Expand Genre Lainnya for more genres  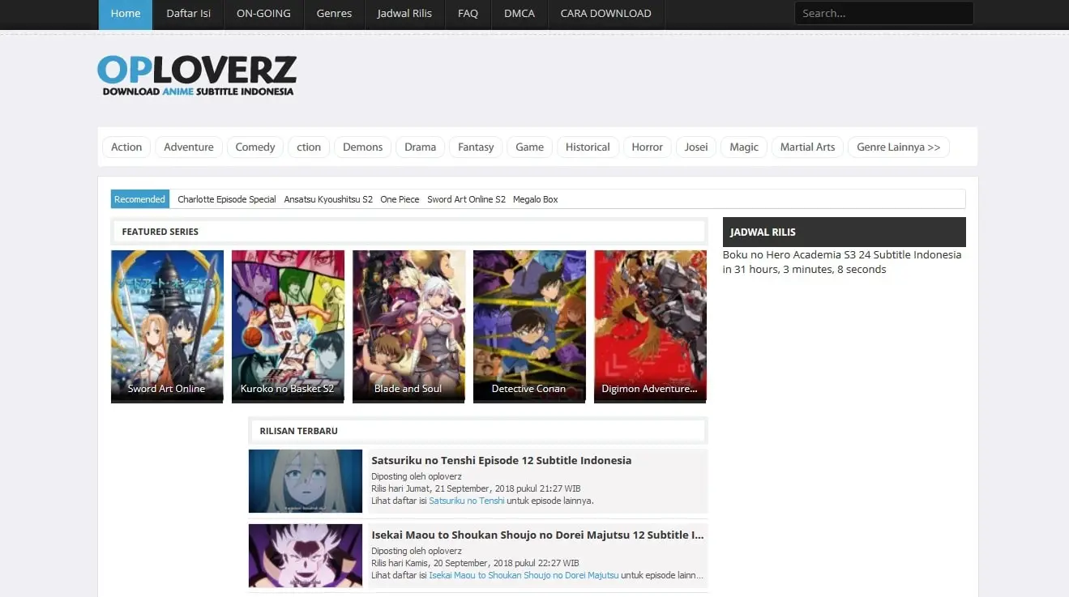click(x=898, y=147)
